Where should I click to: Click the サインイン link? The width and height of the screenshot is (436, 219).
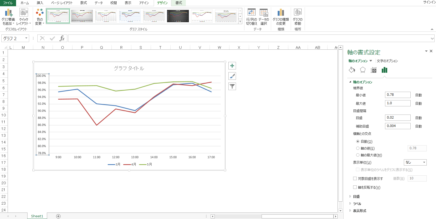click(429, 2)
